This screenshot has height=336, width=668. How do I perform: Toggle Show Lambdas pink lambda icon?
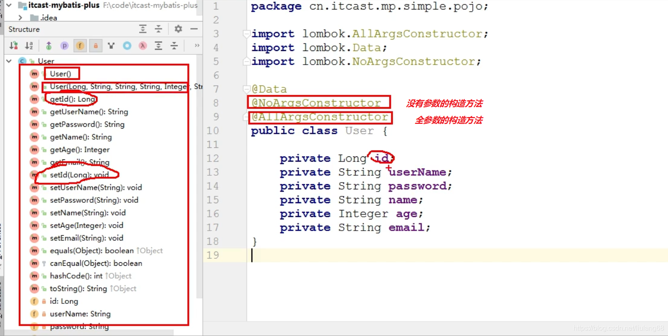(x=143, y=45)
